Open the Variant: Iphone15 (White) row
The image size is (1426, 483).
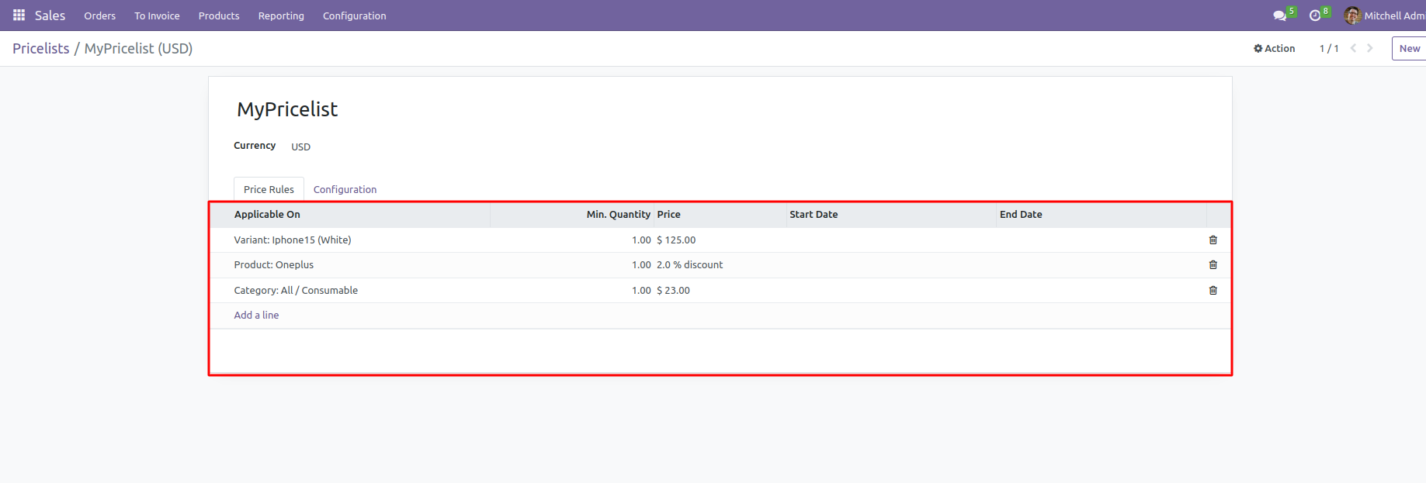pos(720,240)
